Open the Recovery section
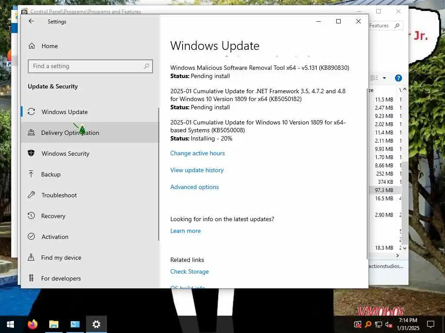Screen dimensions: 445x333 [90, 216]
